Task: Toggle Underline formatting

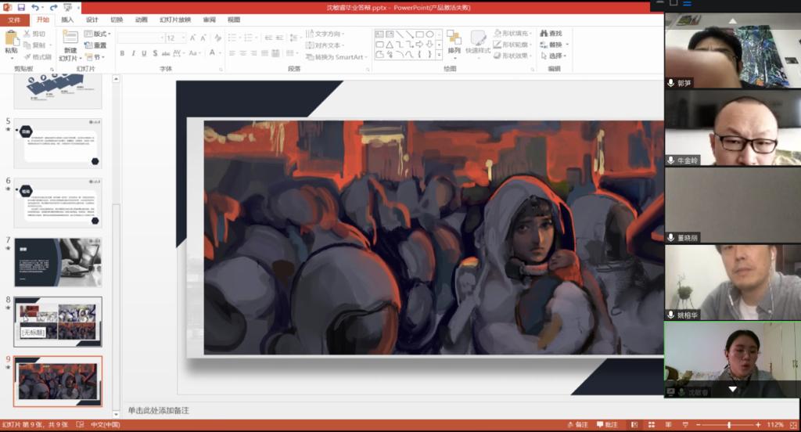Action: pos(144,53)
